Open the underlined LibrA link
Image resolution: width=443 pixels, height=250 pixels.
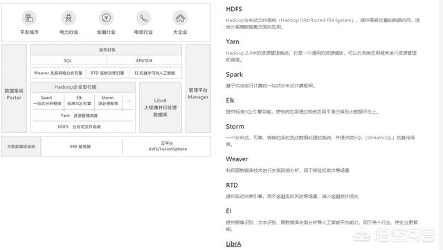point(233,244)
